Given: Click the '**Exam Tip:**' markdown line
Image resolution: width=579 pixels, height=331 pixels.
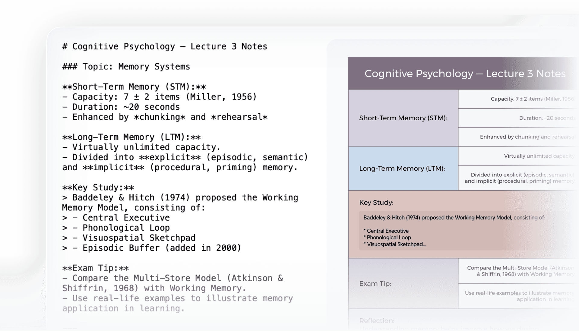Looking at the screenshot, I should (x=96, y=268).
